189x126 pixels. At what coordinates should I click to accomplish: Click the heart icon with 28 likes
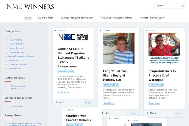tap(86, 103)
